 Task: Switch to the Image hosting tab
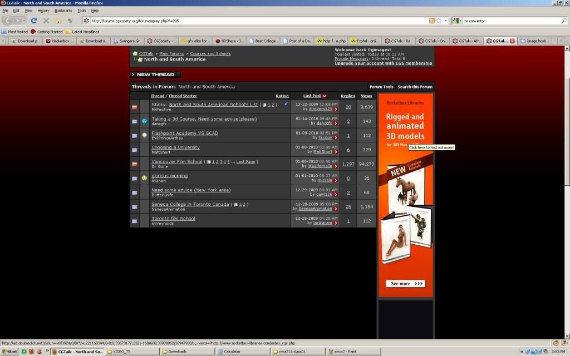click(x=537, y=41)
